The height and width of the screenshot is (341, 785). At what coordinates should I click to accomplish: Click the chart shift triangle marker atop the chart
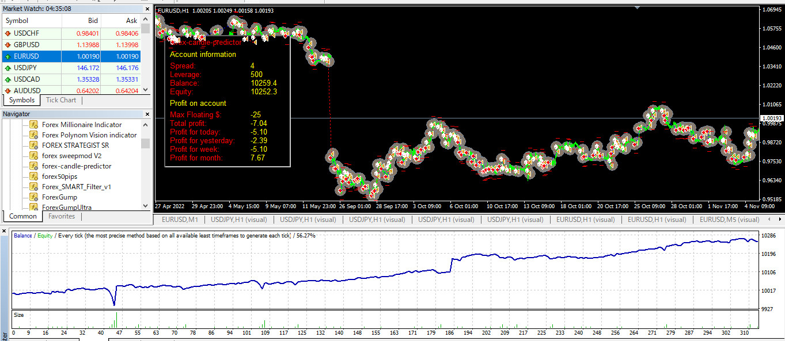[x=636, y=7]
